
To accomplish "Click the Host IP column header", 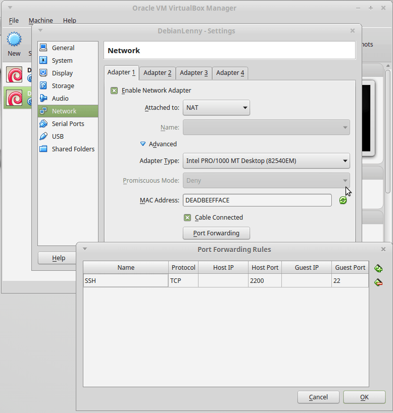I will pos(223,268).
